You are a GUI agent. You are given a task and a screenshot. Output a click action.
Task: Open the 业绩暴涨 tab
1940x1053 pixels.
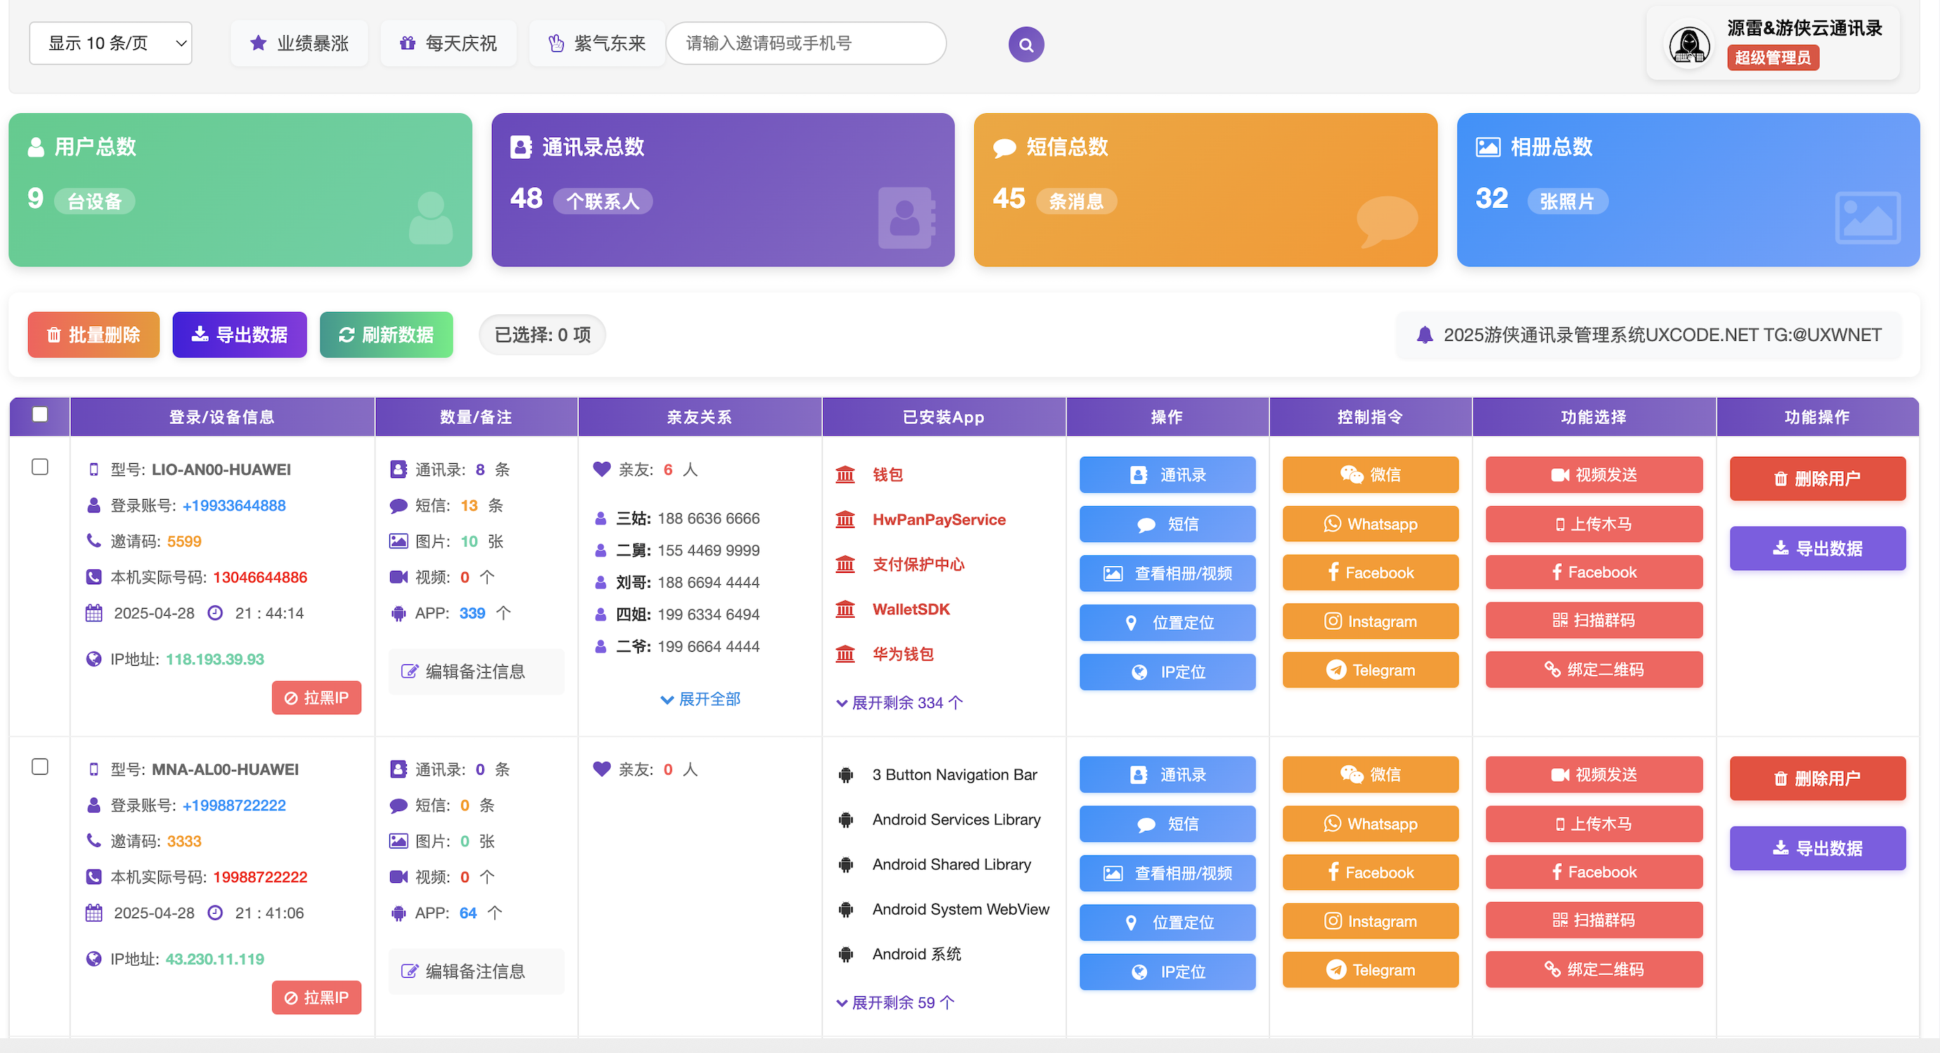coord(299,43)
